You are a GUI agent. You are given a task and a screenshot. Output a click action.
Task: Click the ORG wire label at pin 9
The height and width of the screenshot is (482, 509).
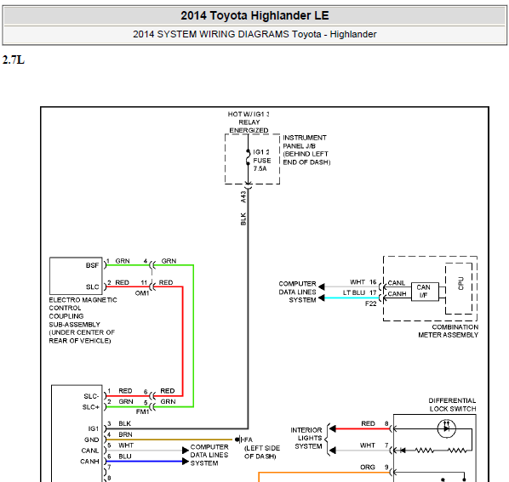pyautogui.click(x=368, y=467)
